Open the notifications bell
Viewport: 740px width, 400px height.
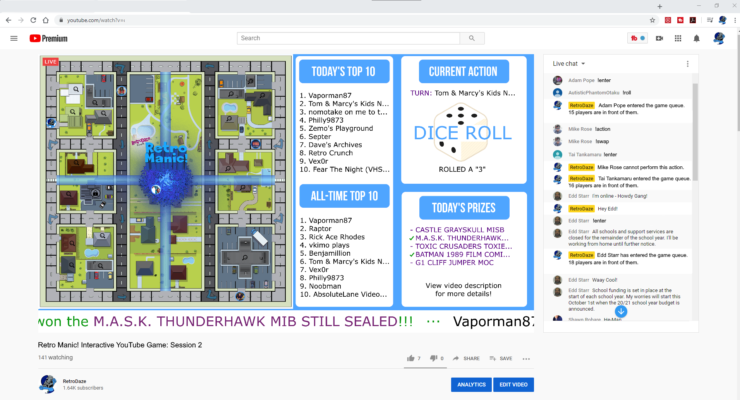click(x=697, y=38)
